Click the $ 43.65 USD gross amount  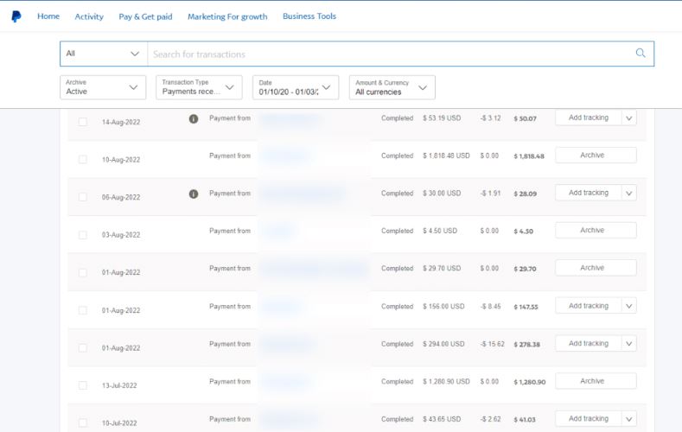(442, 419)
